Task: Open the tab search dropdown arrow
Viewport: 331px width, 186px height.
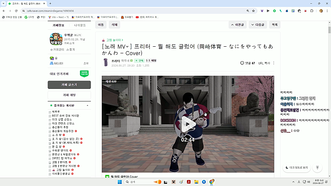Action: pyautogui.click(x=3, y=3)
